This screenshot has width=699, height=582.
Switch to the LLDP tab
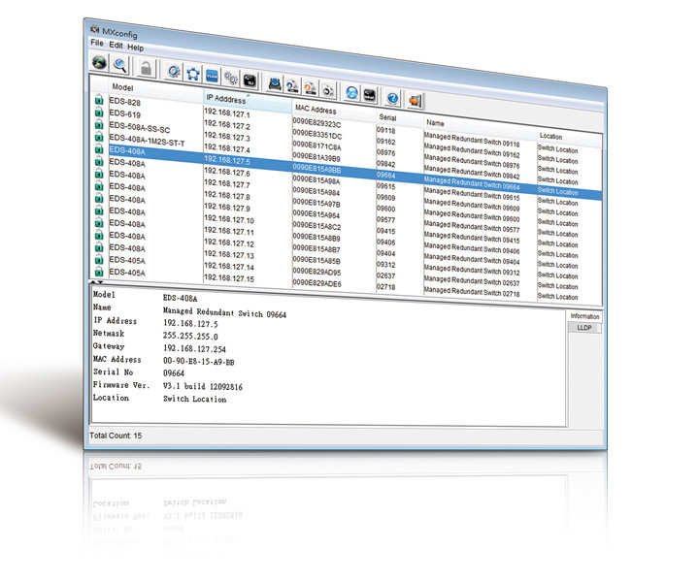[584, 328]
